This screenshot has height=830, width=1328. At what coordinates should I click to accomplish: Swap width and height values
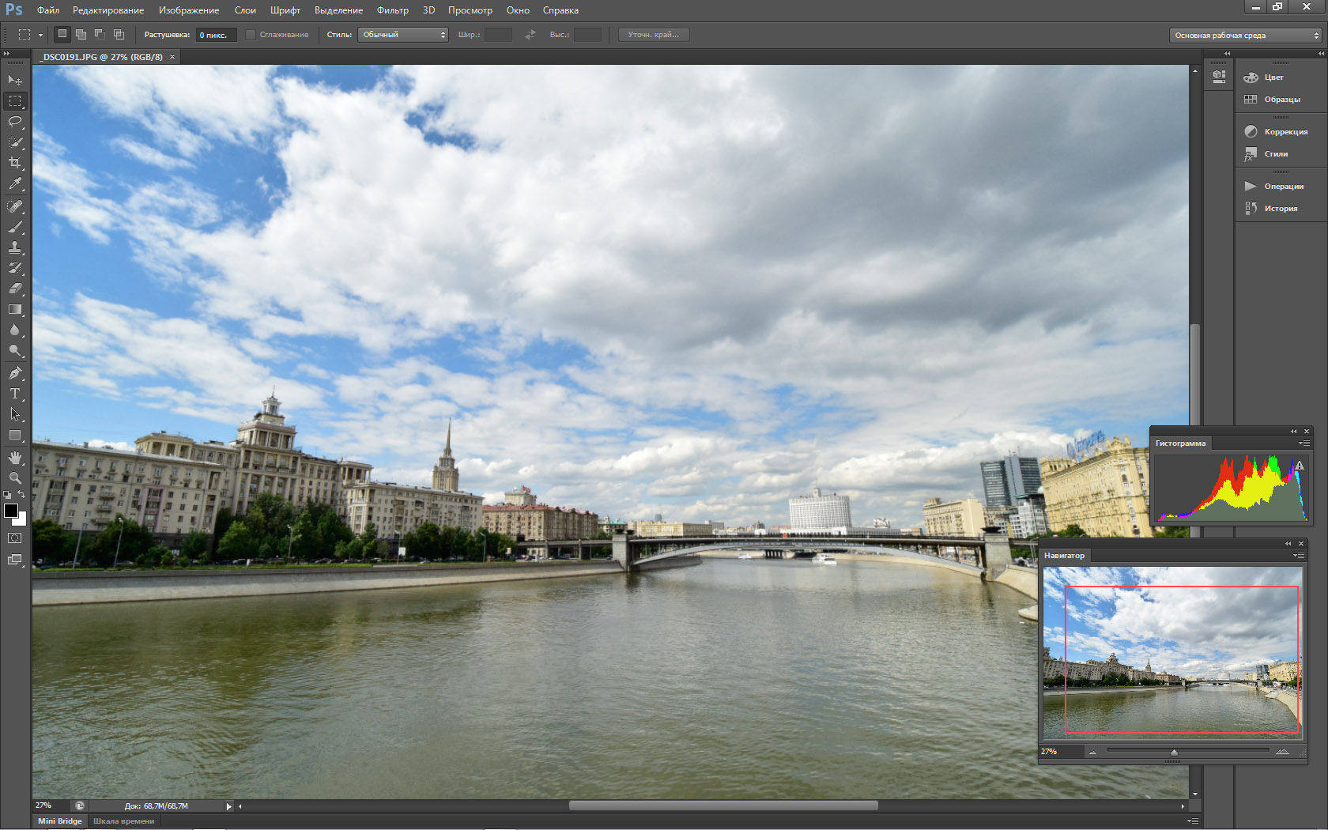pyautogui.click(x=530, y=35)
